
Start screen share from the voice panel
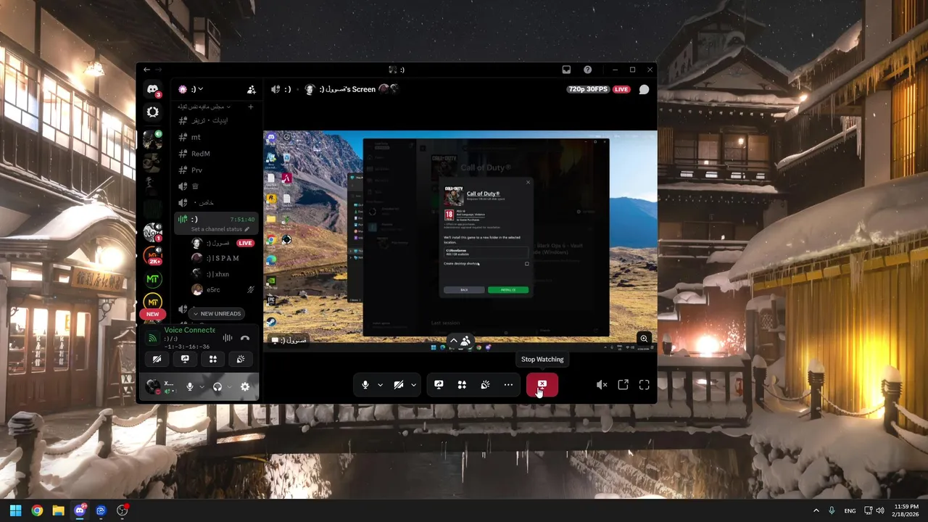tap(185, 359)
